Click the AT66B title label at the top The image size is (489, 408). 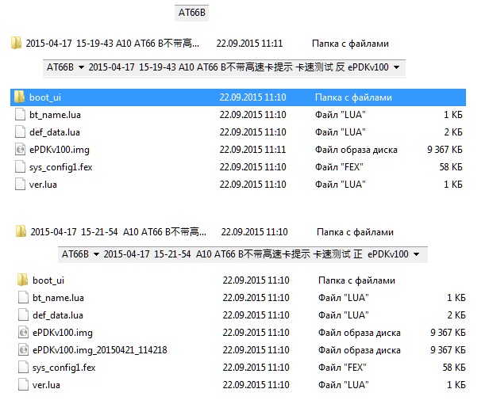[191, 13]
